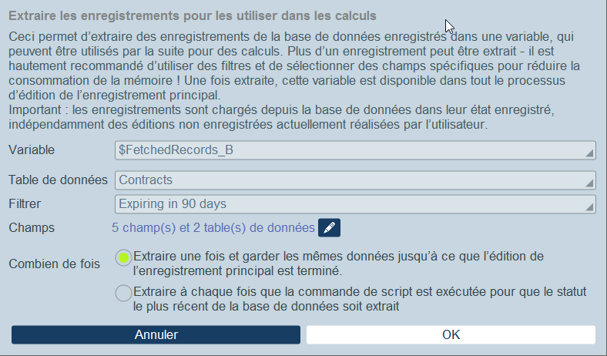
Task: Confirm the dialog with OK
Action: pyautogui.click(x=451, y=334)
